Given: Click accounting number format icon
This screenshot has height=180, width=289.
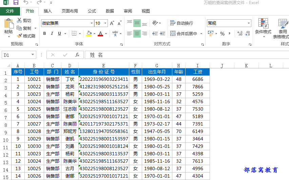Looking at the screenshot, I should tap(211, 33).
